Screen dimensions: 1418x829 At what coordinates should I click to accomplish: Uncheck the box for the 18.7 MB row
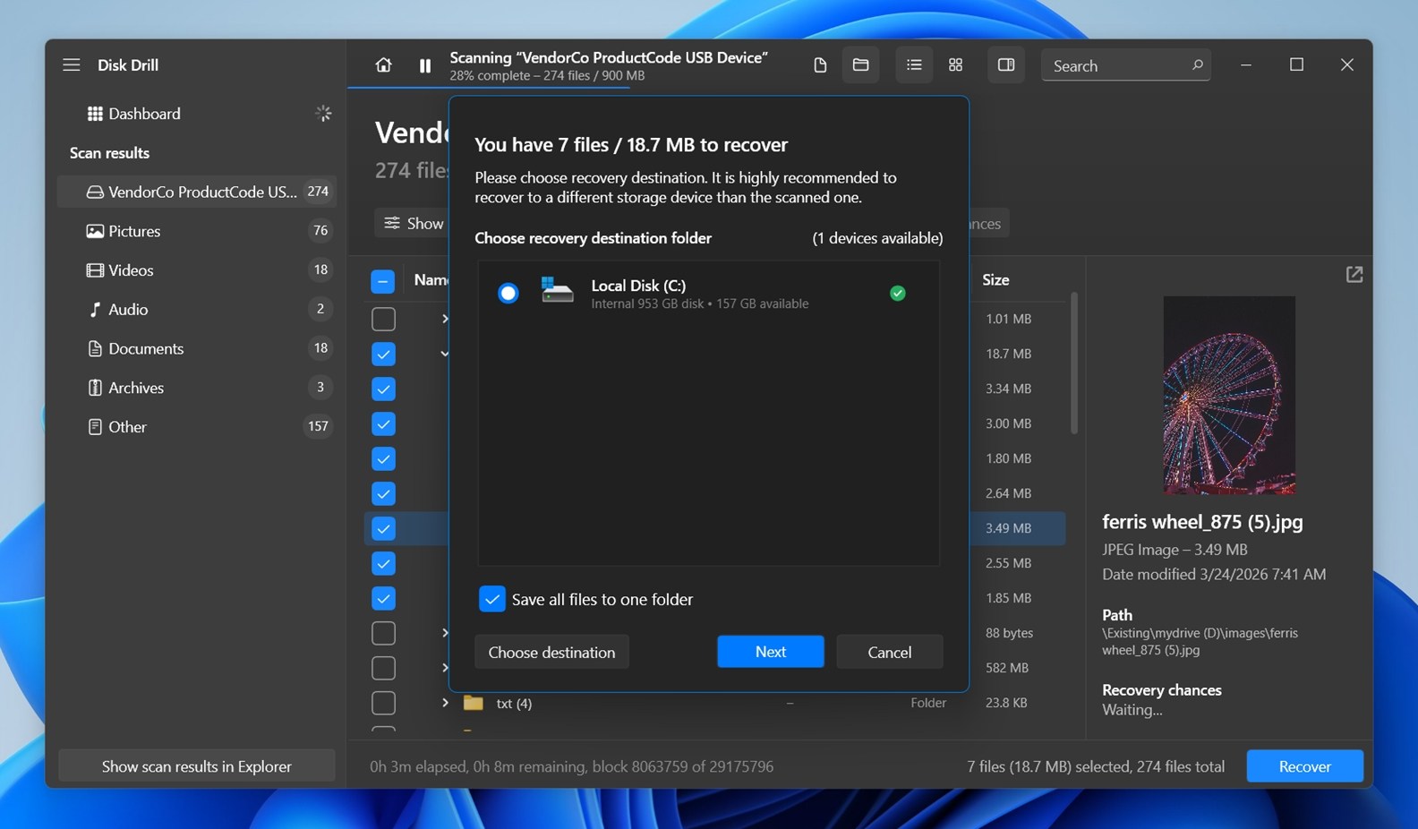(x=383, y=354)
